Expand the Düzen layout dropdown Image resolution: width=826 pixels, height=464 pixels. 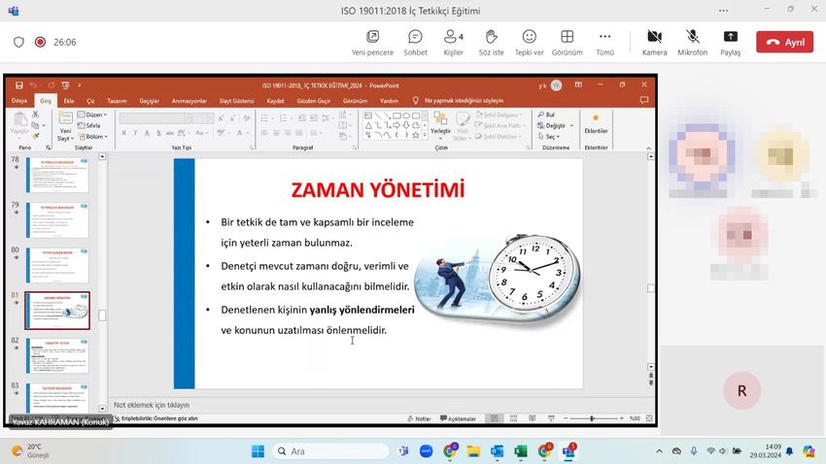(92, 115)
